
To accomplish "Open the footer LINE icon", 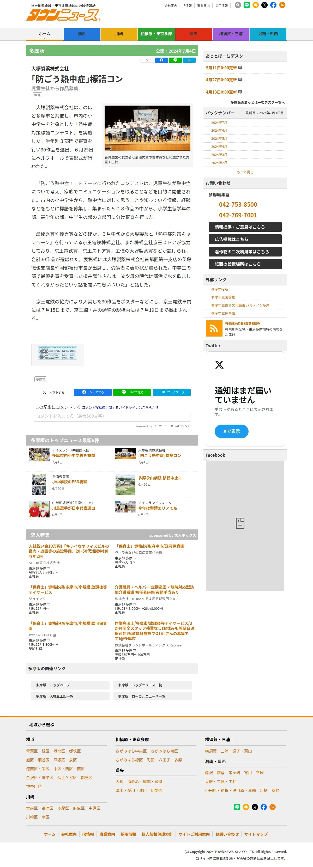I will [x=237, y=807].
